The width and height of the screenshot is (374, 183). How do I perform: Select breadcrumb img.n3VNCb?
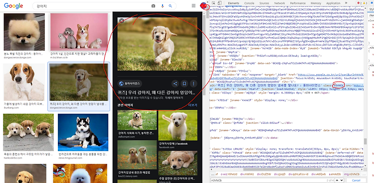point(352,174)
